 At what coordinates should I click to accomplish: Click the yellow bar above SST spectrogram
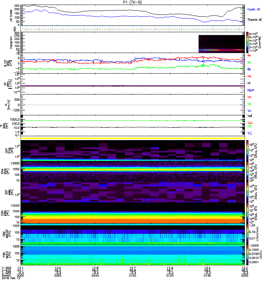133,138
